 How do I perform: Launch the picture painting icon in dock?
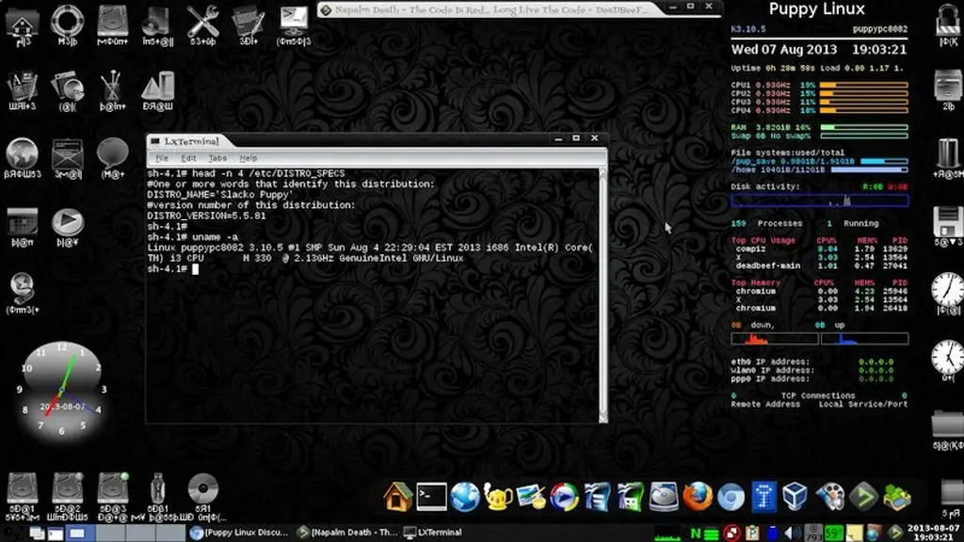(531, 497)
